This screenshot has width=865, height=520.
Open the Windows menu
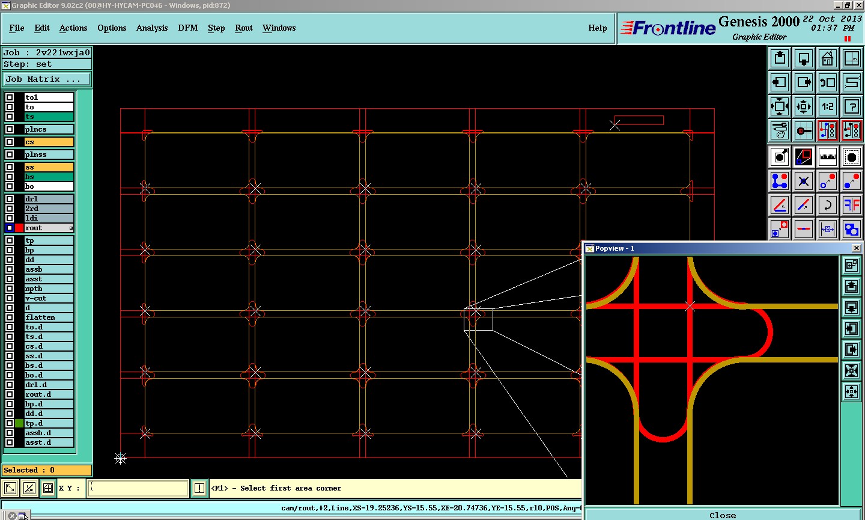click(x=279, y=28)
